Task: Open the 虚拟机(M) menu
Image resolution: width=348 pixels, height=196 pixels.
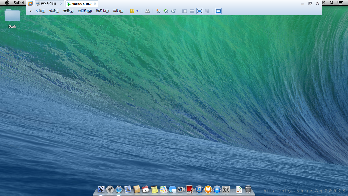Action: tap(85, 11)
